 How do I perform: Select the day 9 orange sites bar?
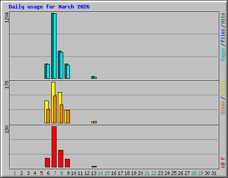[68, 117]
